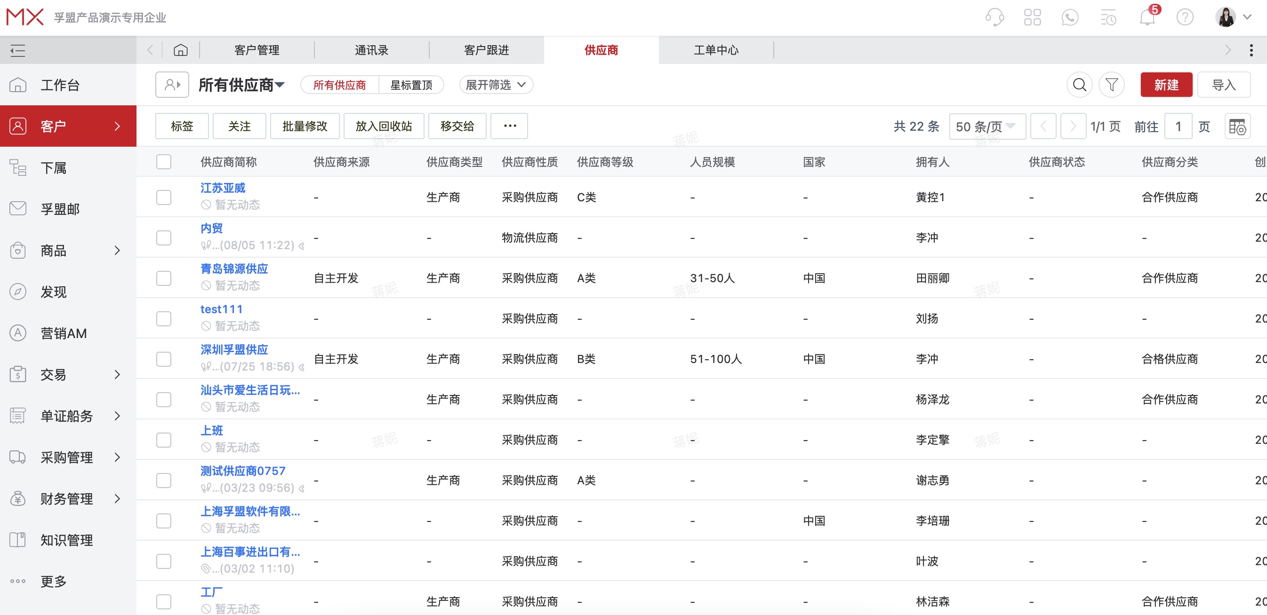Screen dimensions: 1267x615
Task: Open the help question mark icon
Action: point(1186,17)
